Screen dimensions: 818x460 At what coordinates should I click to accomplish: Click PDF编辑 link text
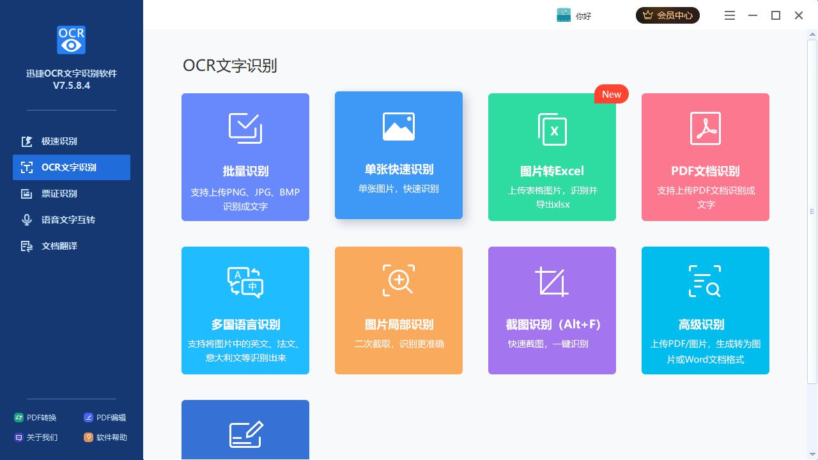point(111,418)
